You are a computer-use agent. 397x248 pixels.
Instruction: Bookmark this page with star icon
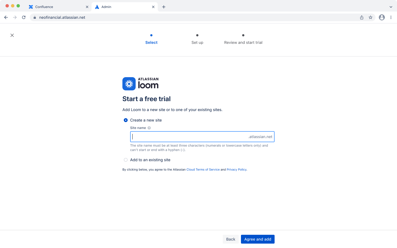coord(371,17)
